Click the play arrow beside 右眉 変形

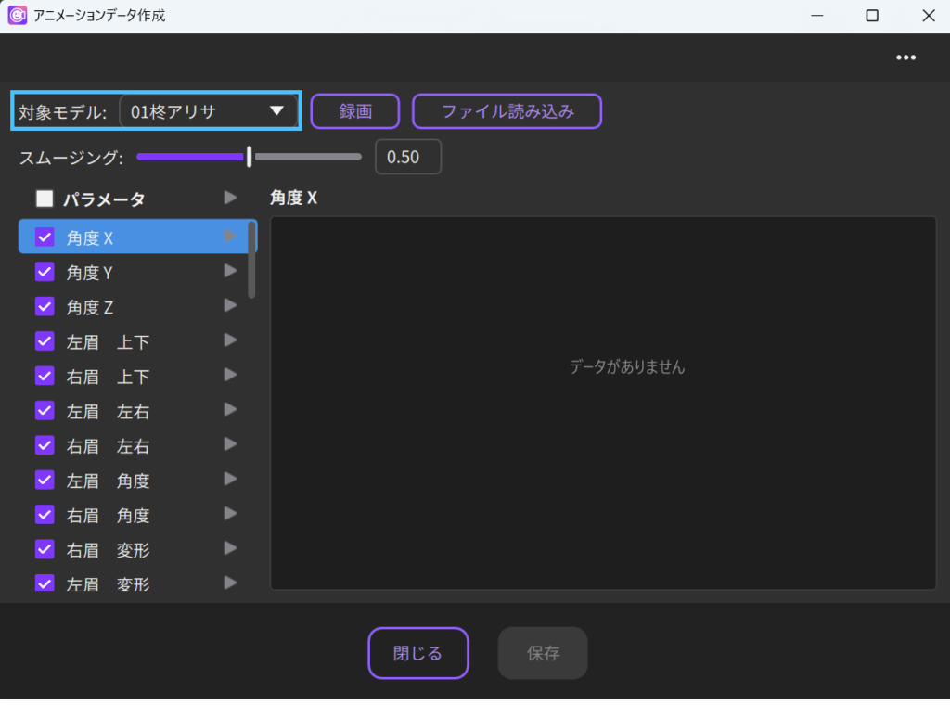coord(231,548)
